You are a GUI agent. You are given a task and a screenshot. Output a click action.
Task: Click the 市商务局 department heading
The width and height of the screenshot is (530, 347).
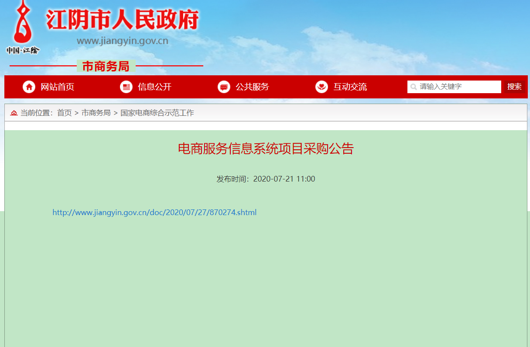[x=106, y=66]
